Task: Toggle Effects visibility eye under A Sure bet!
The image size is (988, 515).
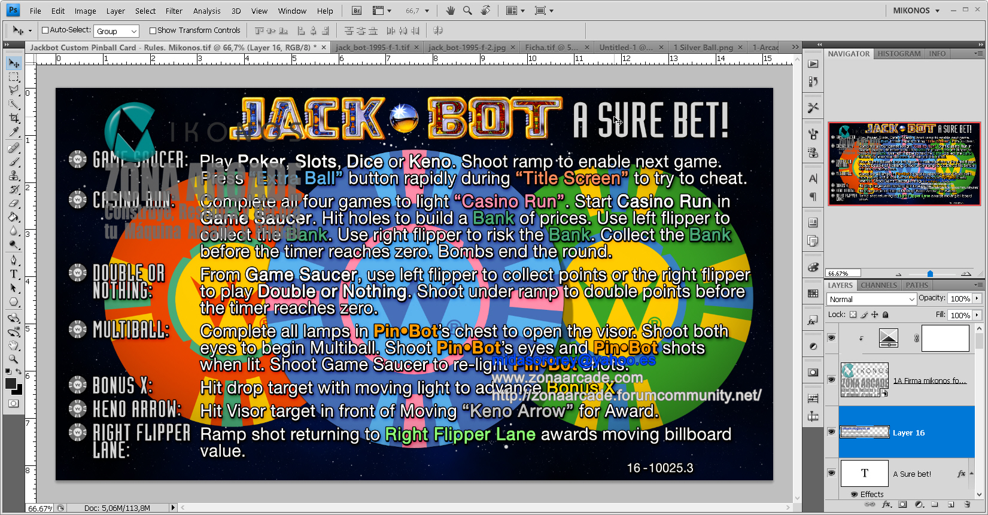Action: pyautogui.click(x=855, y=494)
